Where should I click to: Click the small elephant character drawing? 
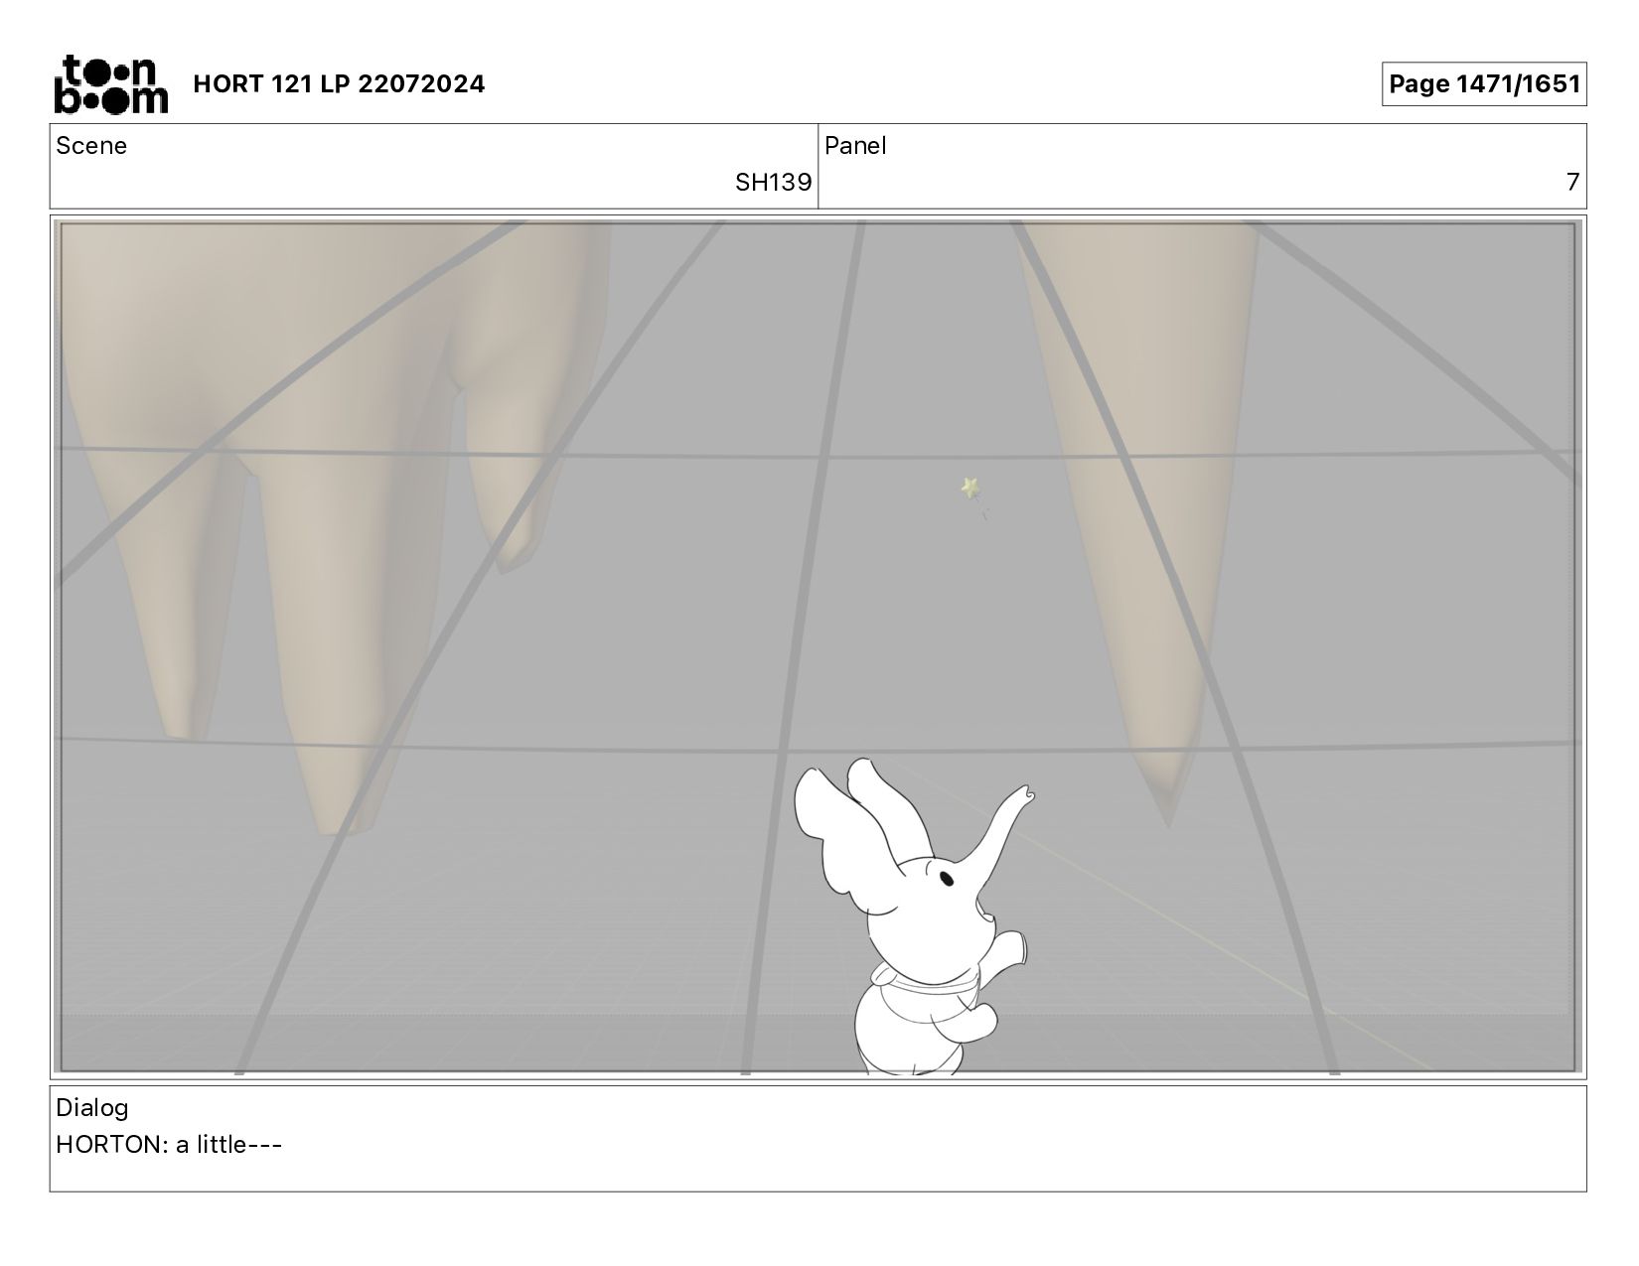click(914, 915)
